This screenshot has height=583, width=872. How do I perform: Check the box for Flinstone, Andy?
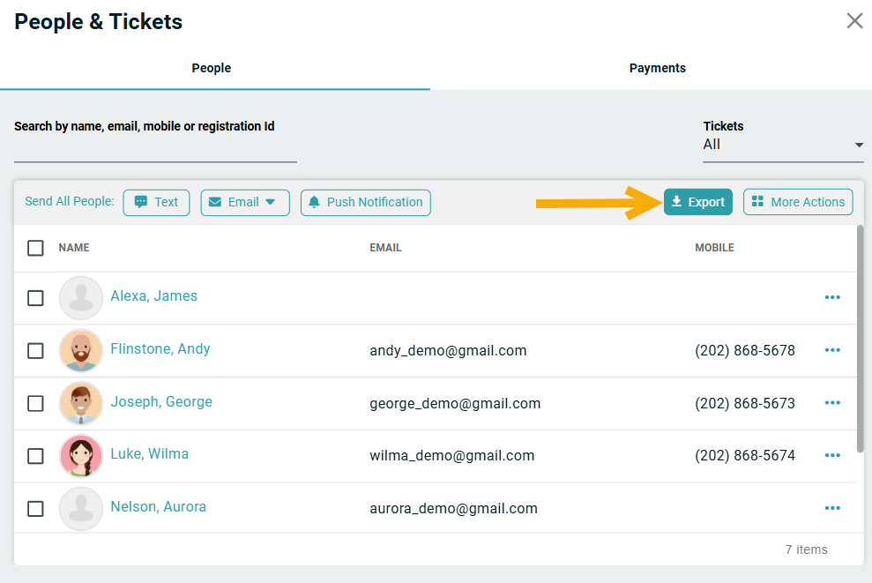tap(35, 351)
